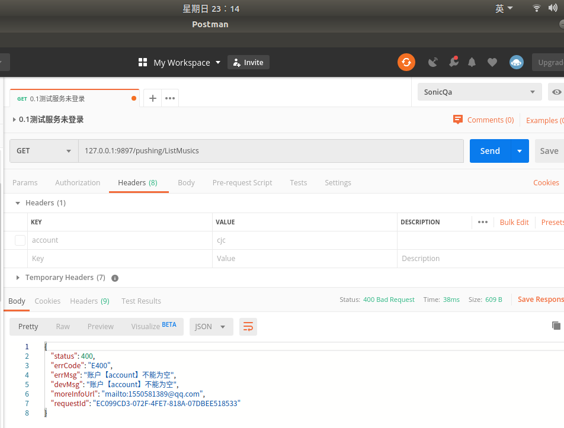Open tab options ellipsis menu

point(170,98)
